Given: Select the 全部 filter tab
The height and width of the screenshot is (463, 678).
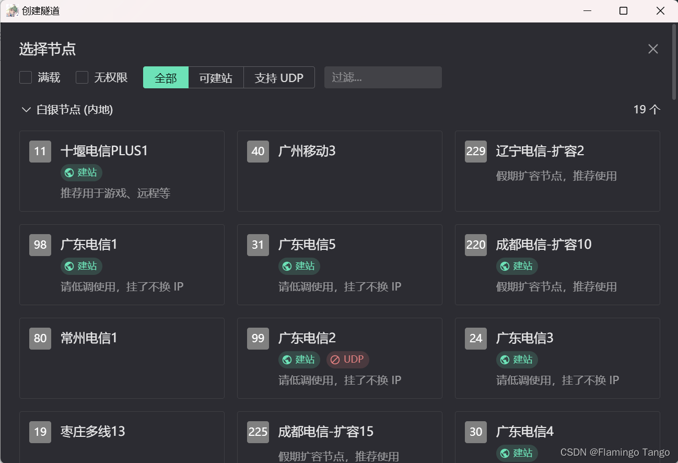Looking at the screenshot, I should [x=166, y=77].
